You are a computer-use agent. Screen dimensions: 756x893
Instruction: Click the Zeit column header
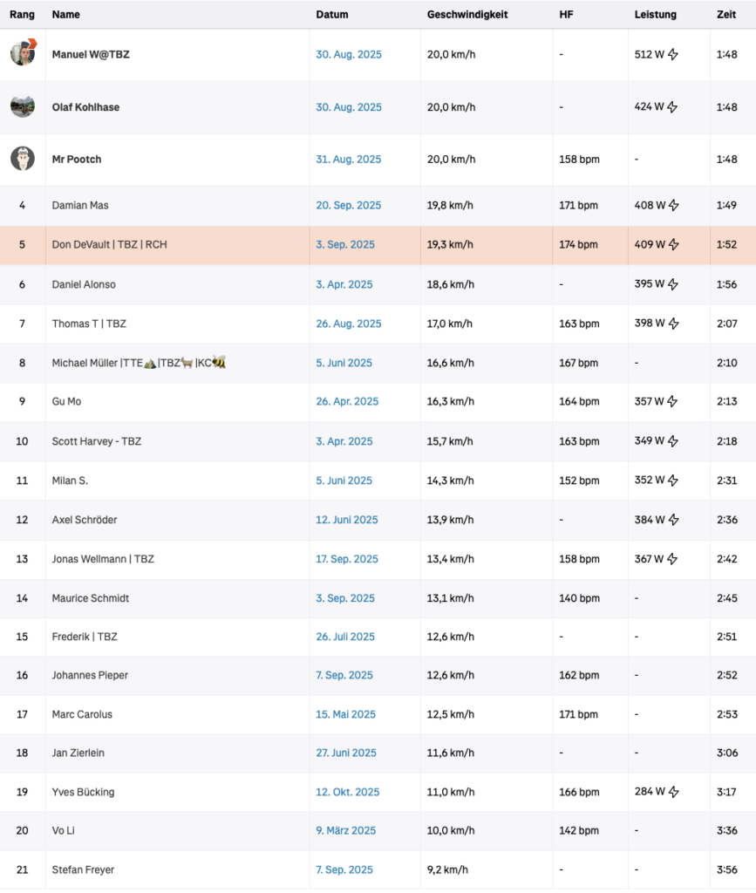point(725,15)
